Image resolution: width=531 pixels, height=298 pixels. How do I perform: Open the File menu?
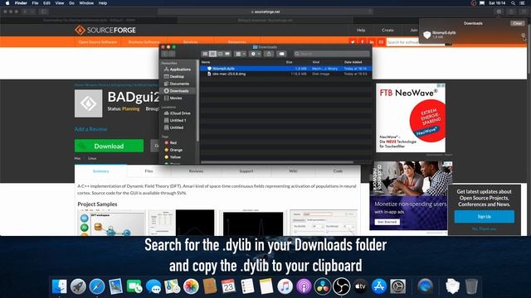(35, 3)
